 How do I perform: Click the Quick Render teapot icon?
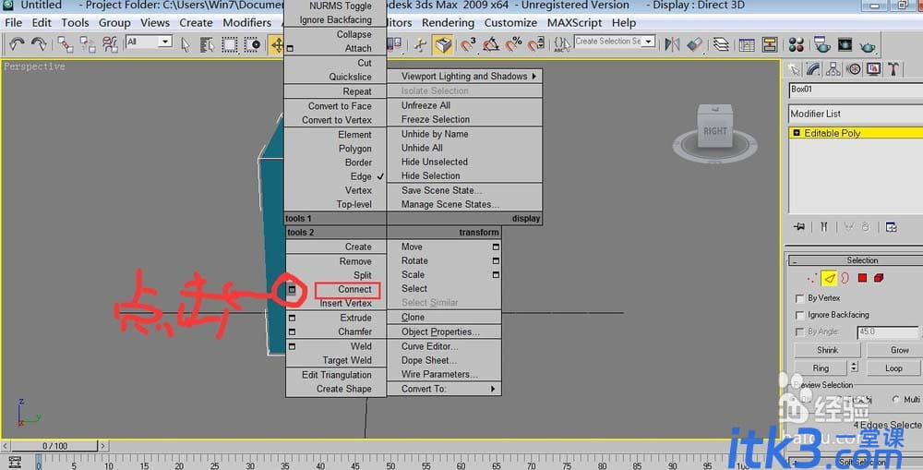[867, 44]
